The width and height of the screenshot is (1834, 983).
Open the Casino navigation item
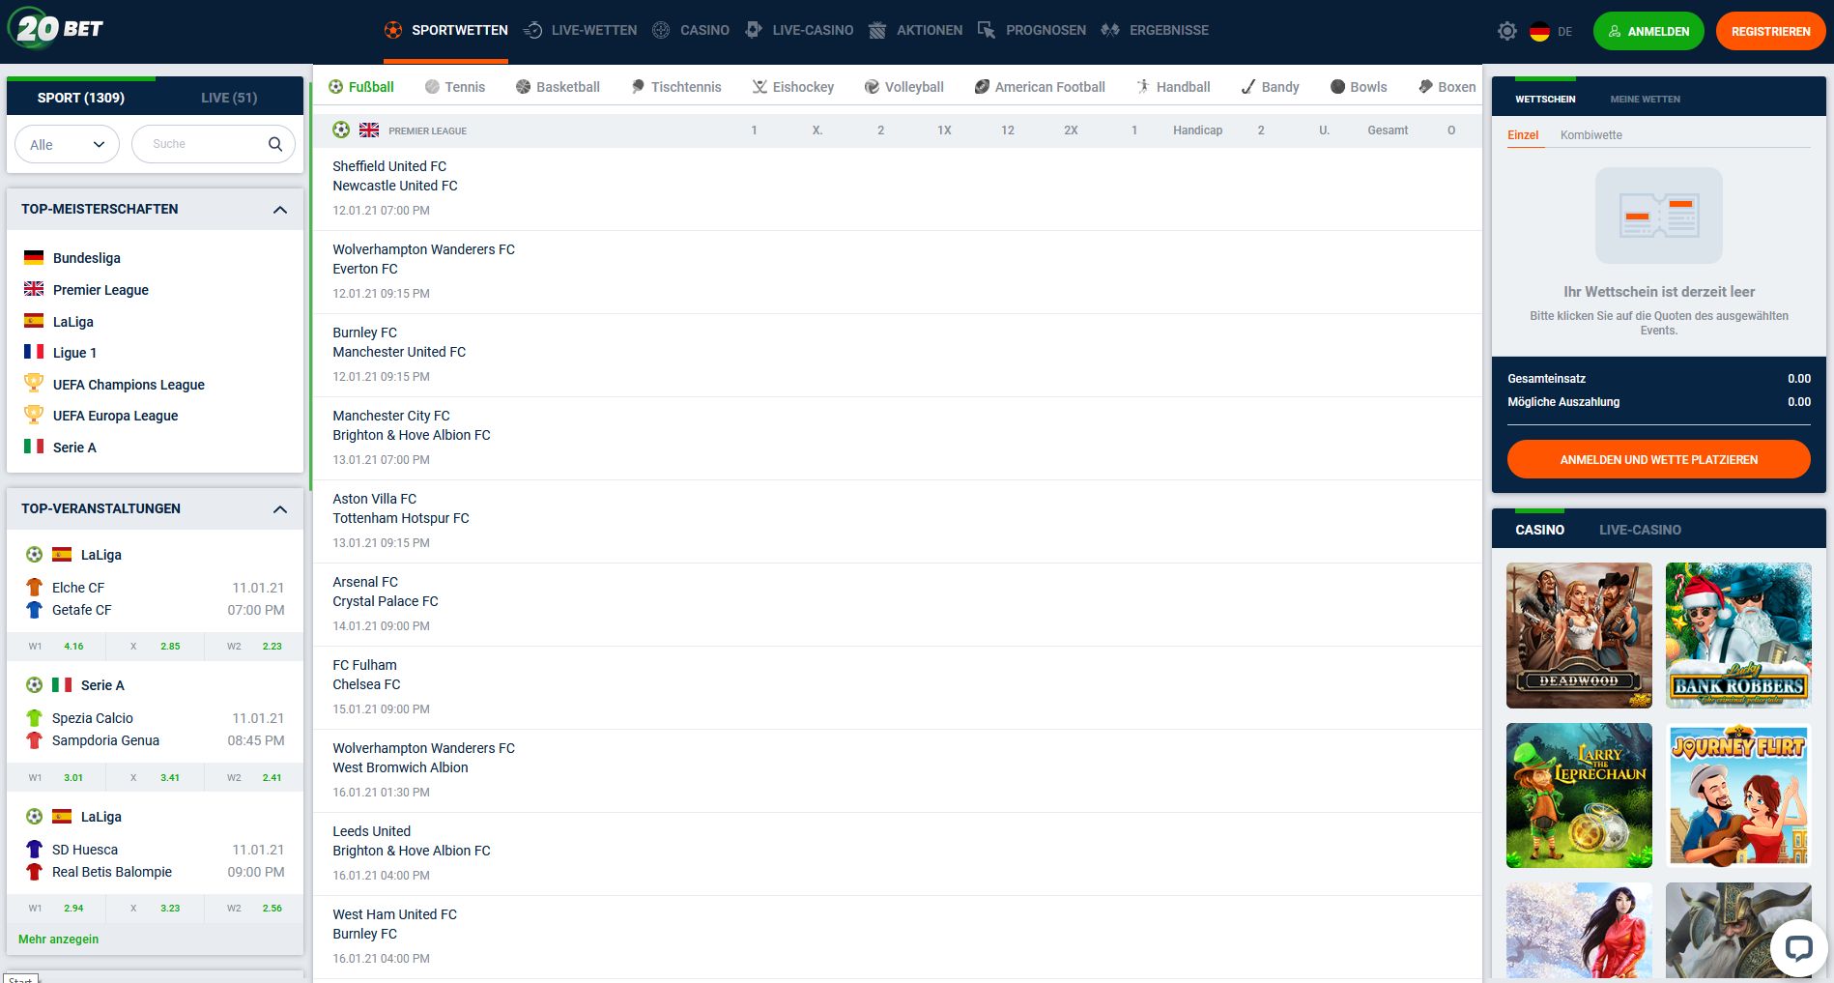click(x=690, y=30)
